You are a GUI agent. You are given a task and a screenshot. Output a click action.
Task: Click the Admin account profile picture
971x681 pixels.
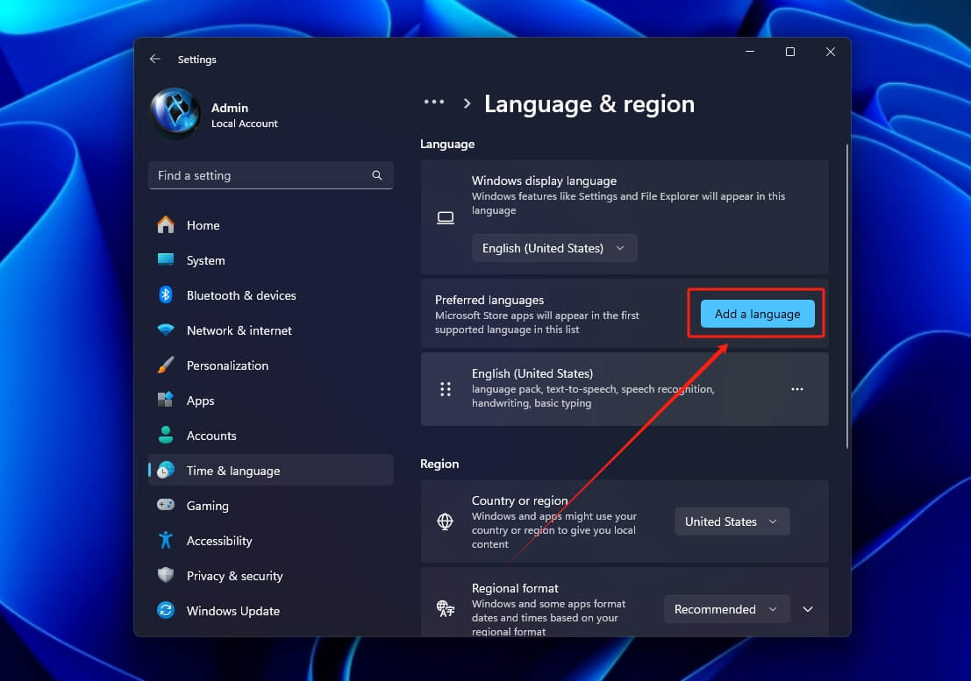click(x=175, y=113)
